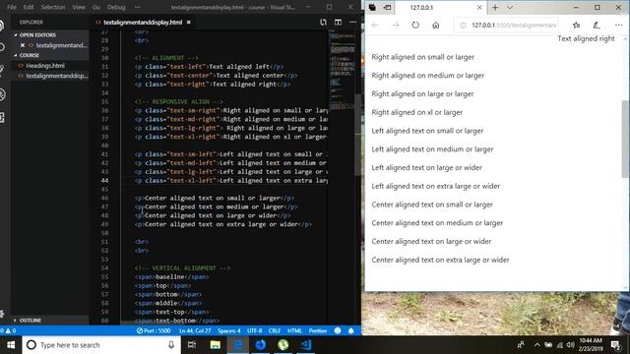Click the Cortana microphone icon
This screenshot has width=630, height=354.
[171, 345]
